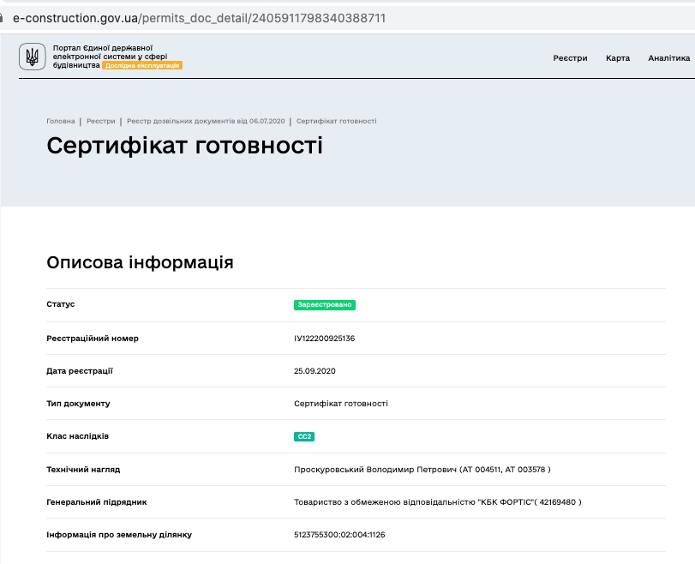The width and height of the screenshot is (695, 564).
Task: Click the Статус row label
Action: tap(61, 304)
